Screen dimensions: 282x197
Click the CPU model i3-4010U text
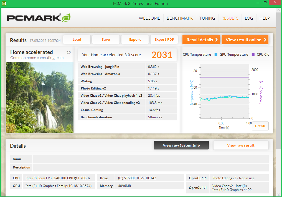click(58, 178)
